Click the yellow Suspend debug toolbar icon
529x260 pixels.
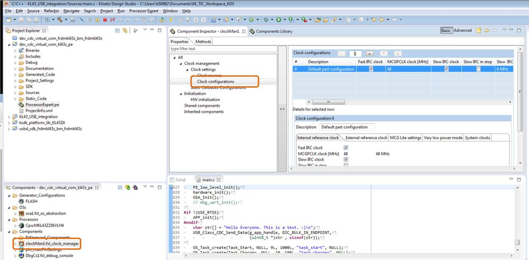(x=97, y=20)
